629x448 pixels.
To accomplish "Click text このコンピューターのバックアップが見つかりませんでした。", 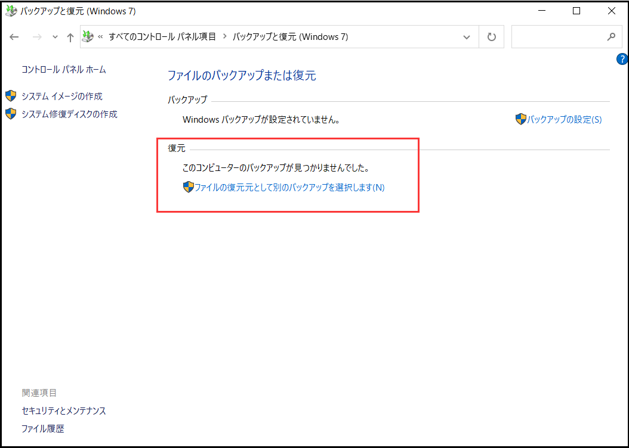I will (x=276, y=168).
